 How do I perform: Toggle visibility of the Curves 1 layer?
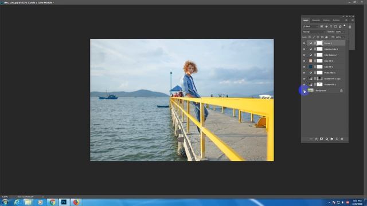point(304,43)
